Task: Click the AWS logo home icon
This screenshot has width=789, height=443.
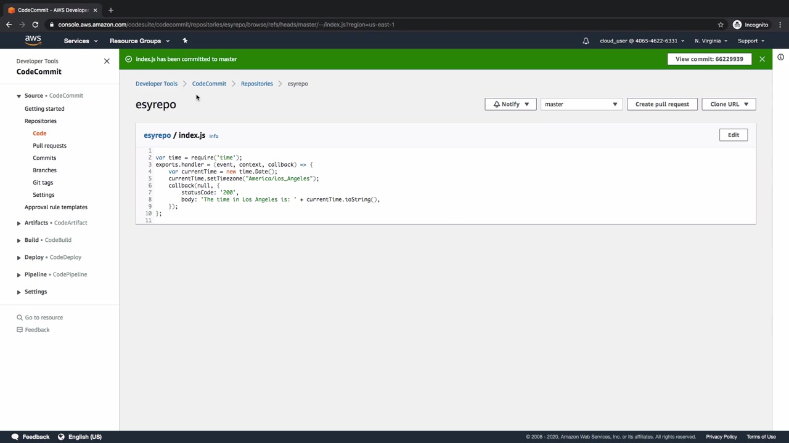Action: coord(33,41)
